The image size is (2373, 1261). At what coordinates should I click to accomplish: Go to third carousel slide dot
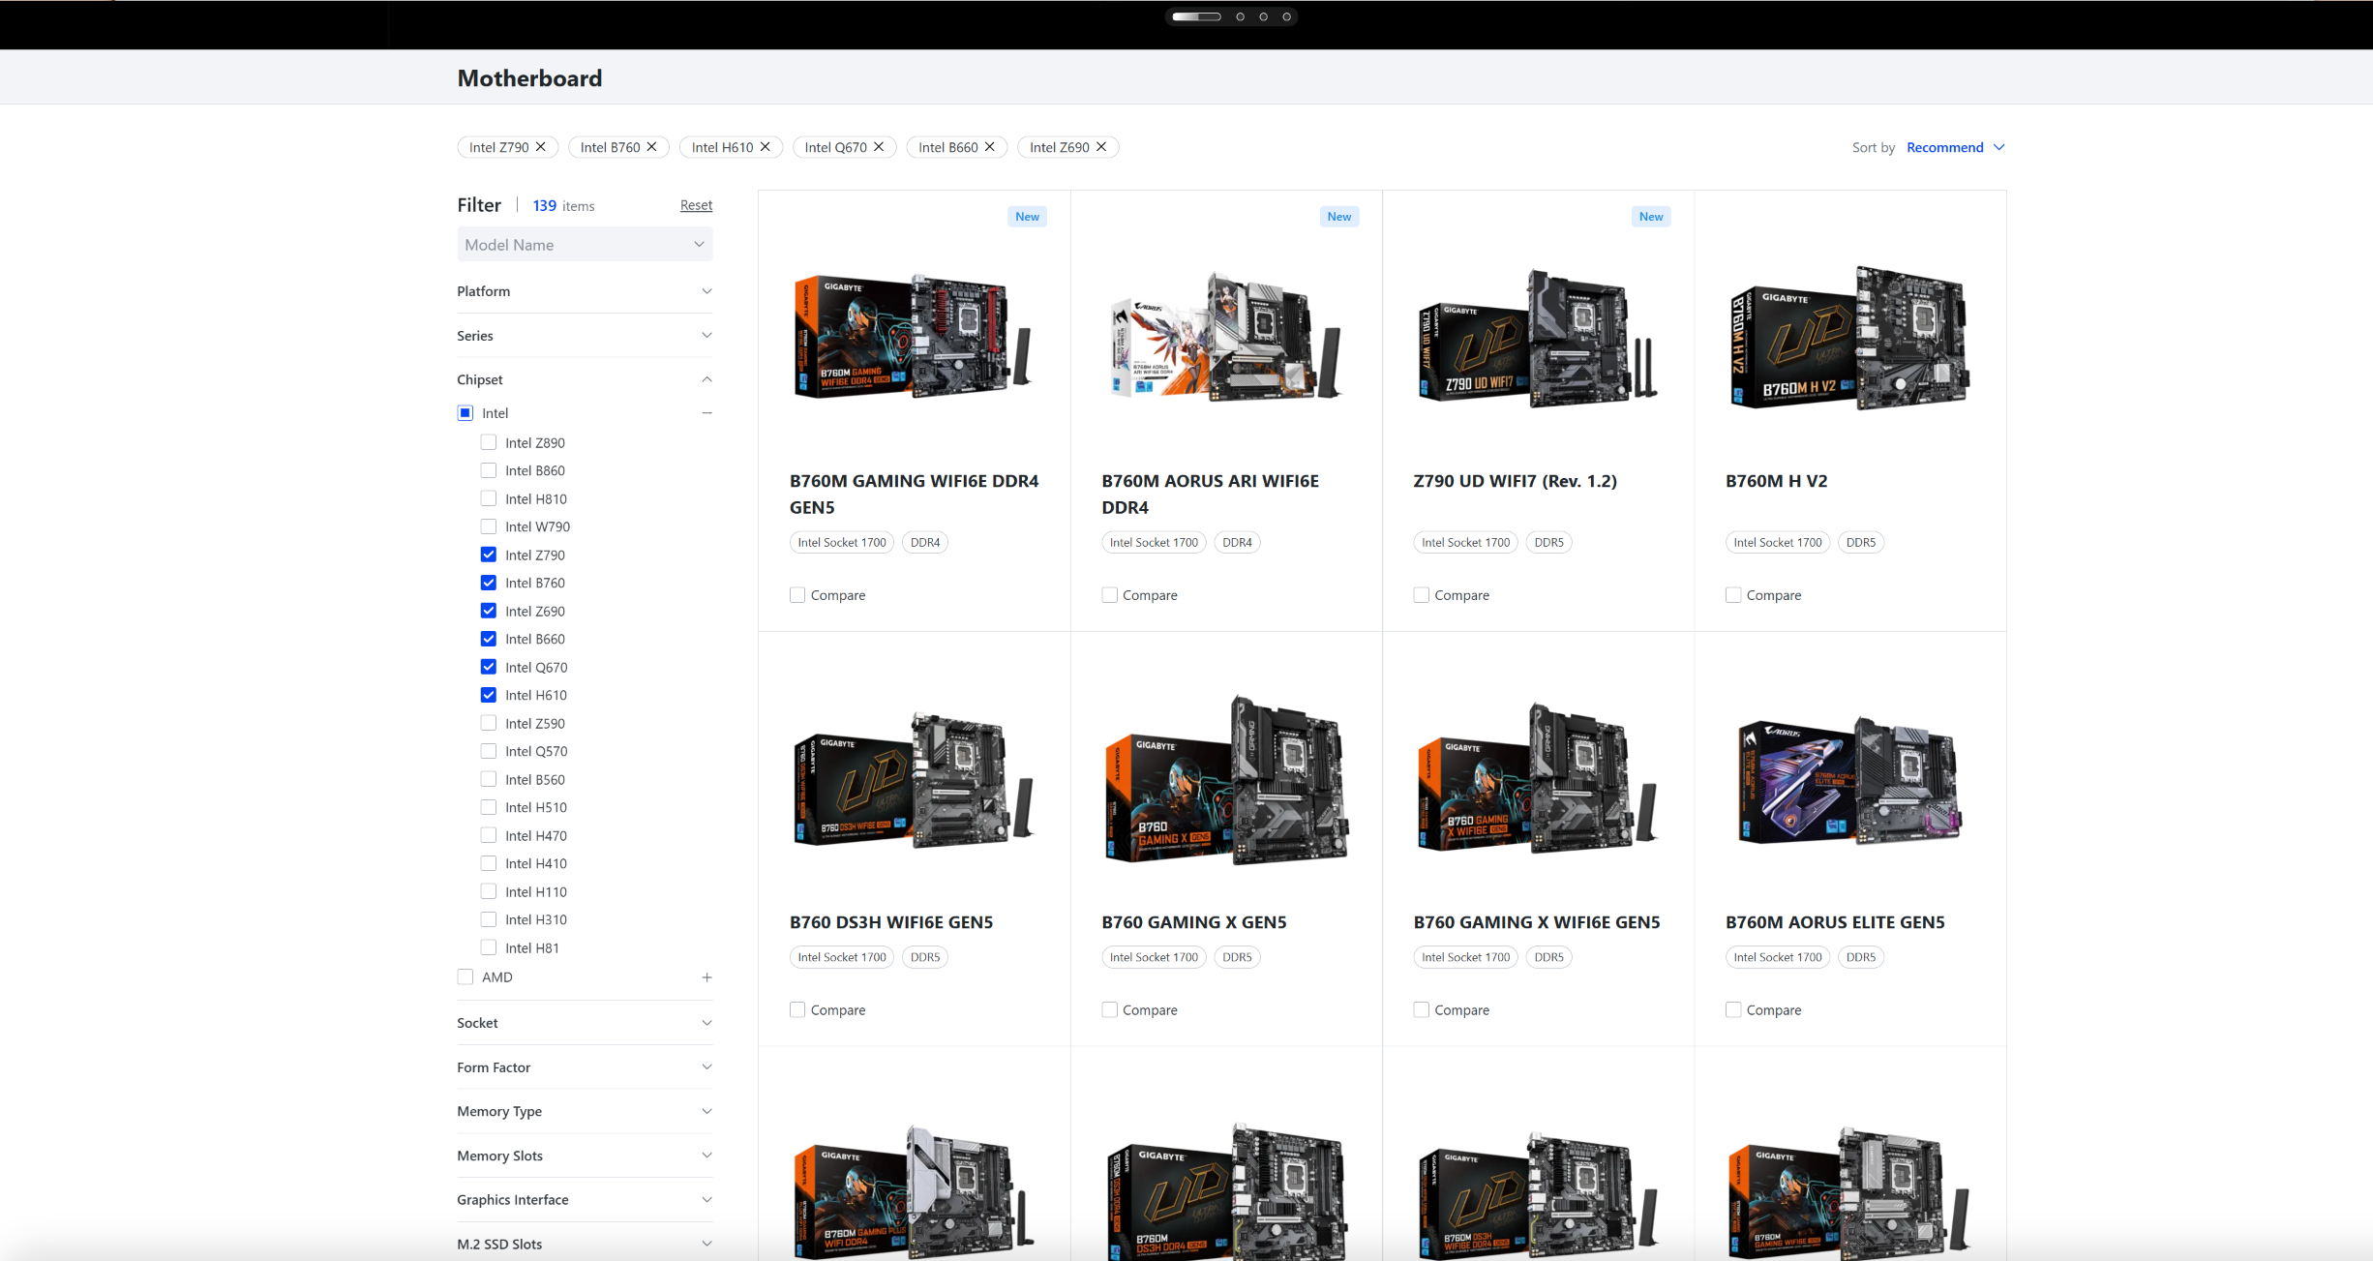pos(1263,16)
